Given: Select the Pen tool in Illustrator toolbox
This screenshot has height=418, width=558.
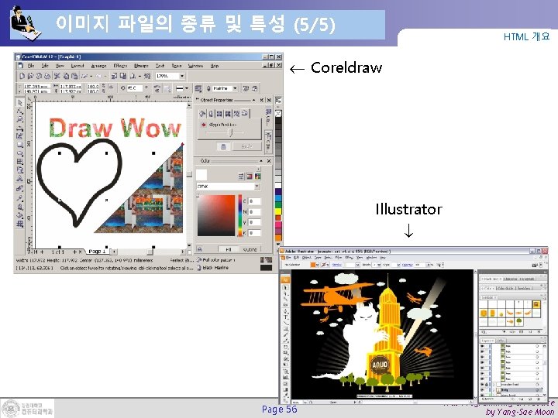Looking at the screenshot, I should coord(285,311).
